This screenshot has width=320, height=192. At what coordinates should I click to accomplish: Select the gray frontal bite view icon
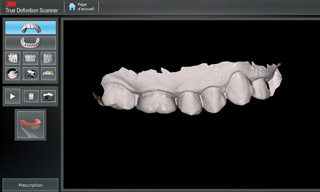30,58
